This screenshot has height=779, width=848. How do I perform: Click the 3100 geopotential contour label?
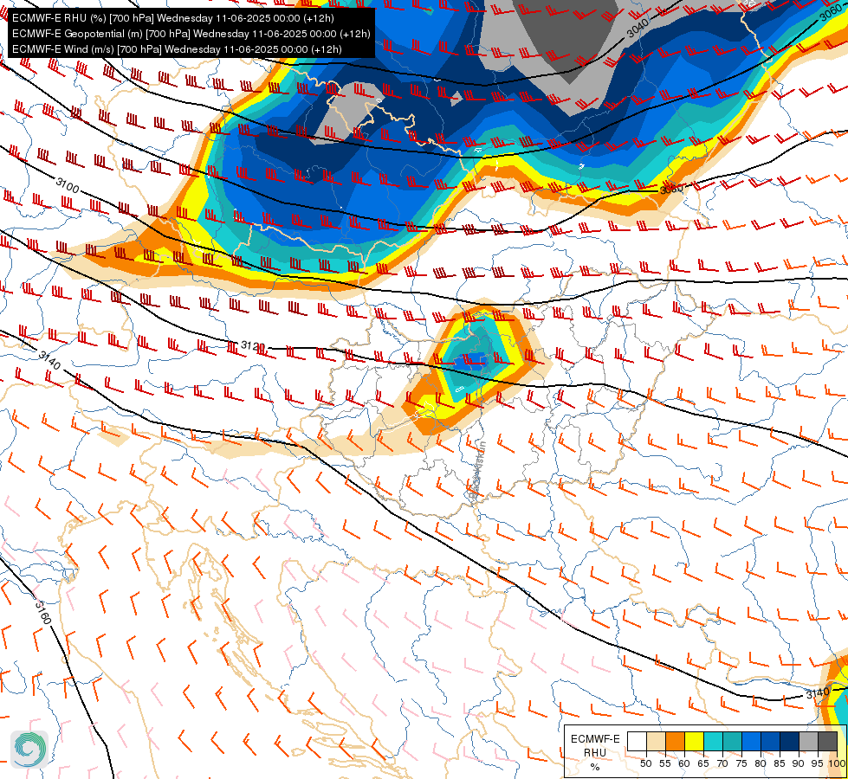pyautogui.click(x=68, y=185)
